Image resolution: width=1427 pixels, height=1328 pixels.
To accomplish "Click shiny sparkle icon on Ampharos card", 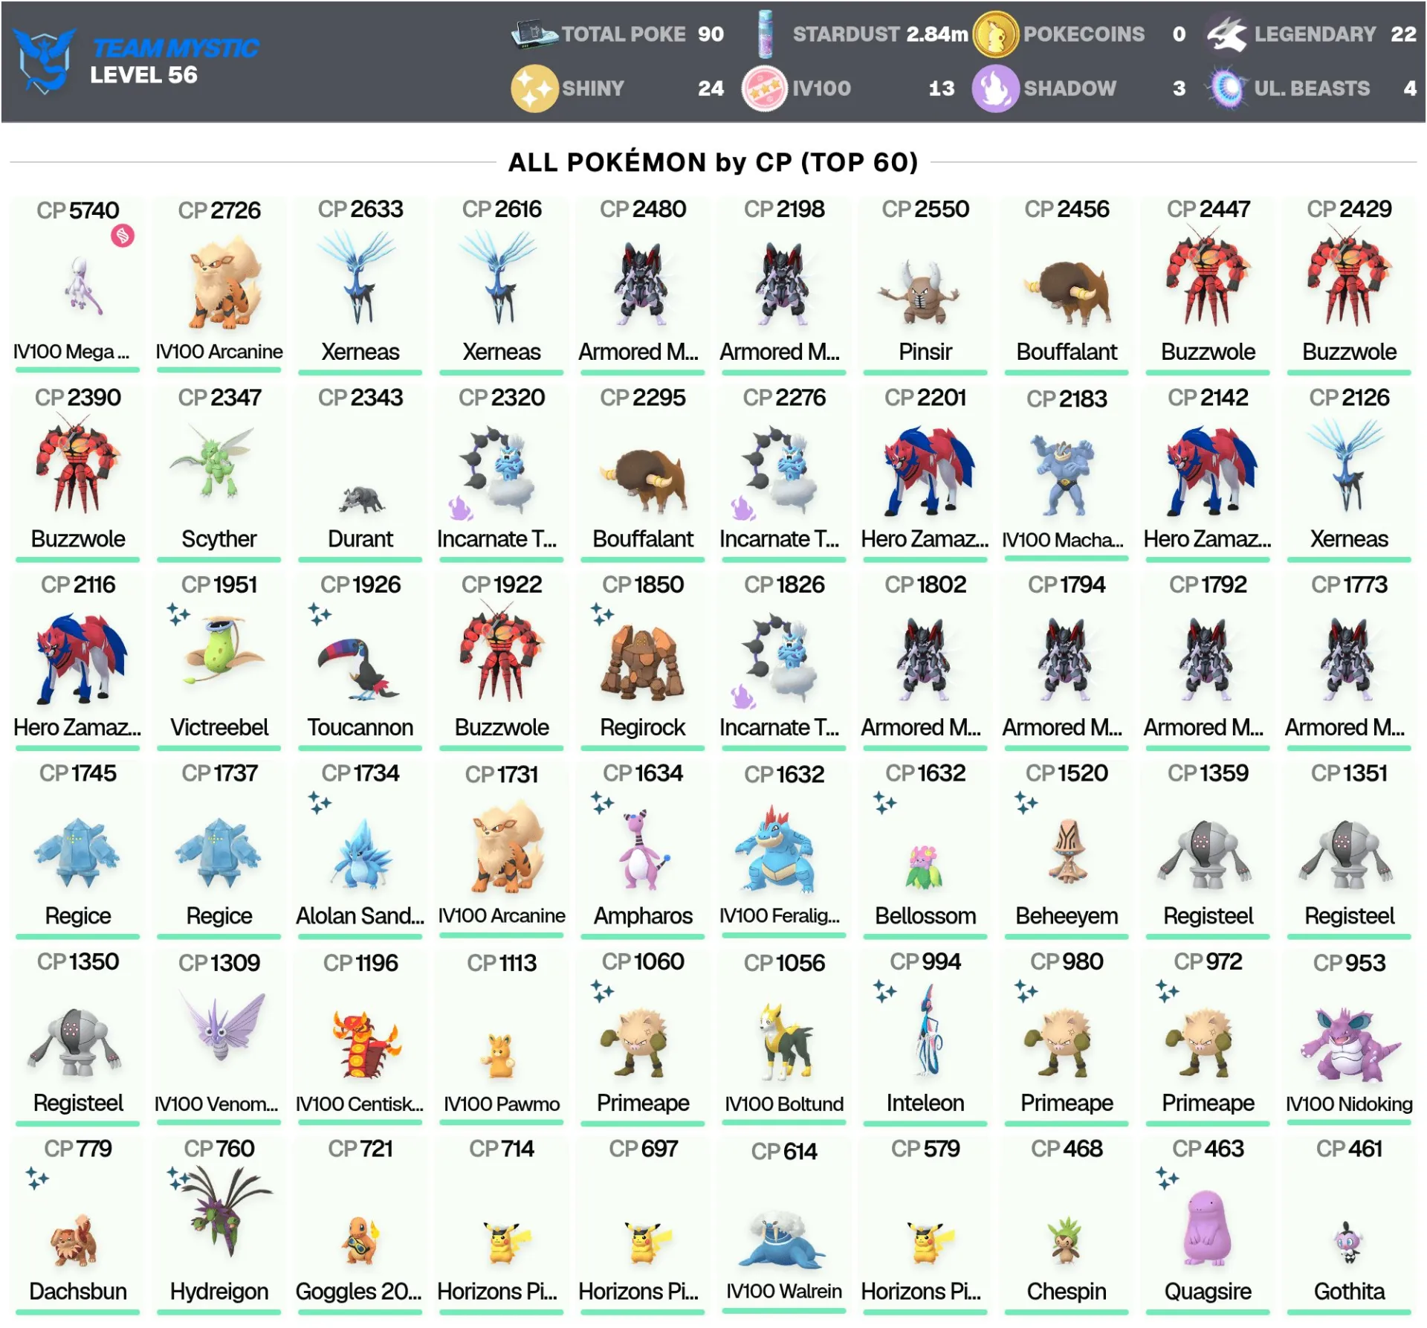I will (602, 803).
